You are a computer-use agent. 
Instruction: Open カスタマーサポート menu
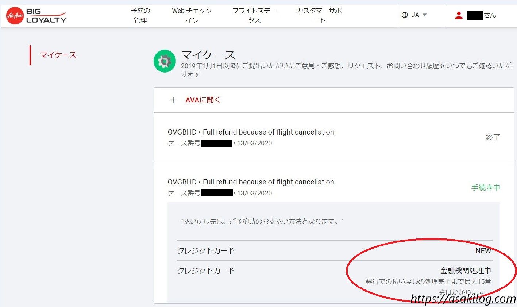319,16
